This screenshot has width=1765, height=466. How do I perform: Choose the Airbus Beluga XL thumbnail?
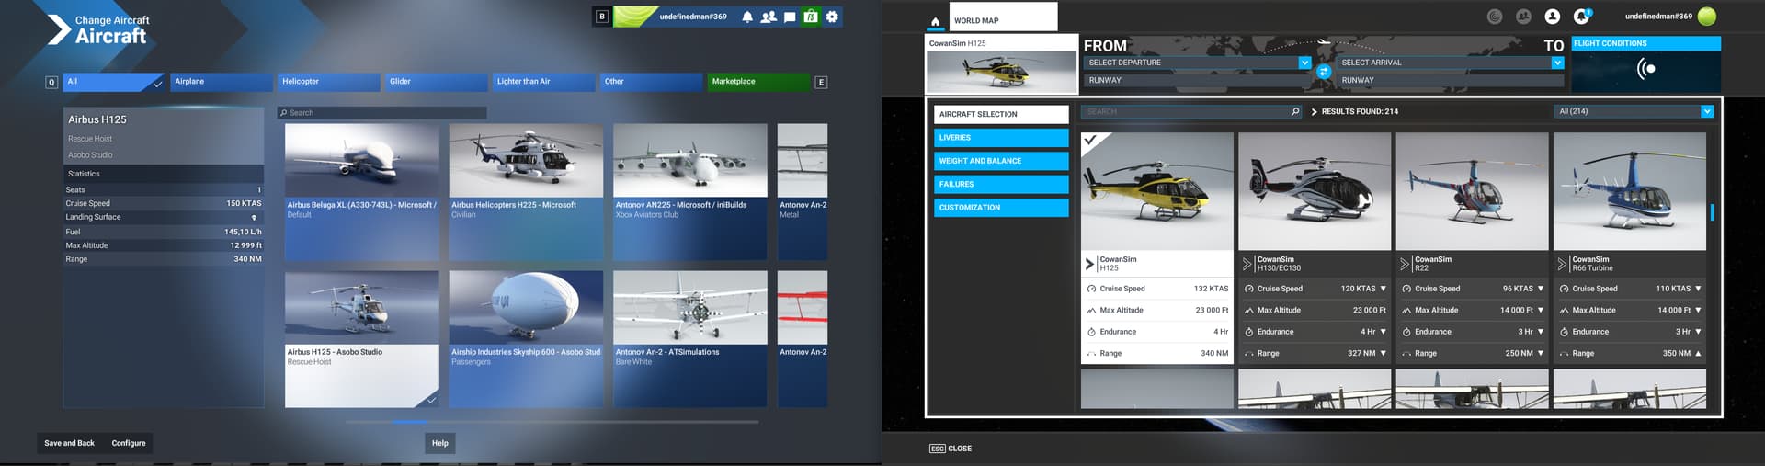coord(361,161)
